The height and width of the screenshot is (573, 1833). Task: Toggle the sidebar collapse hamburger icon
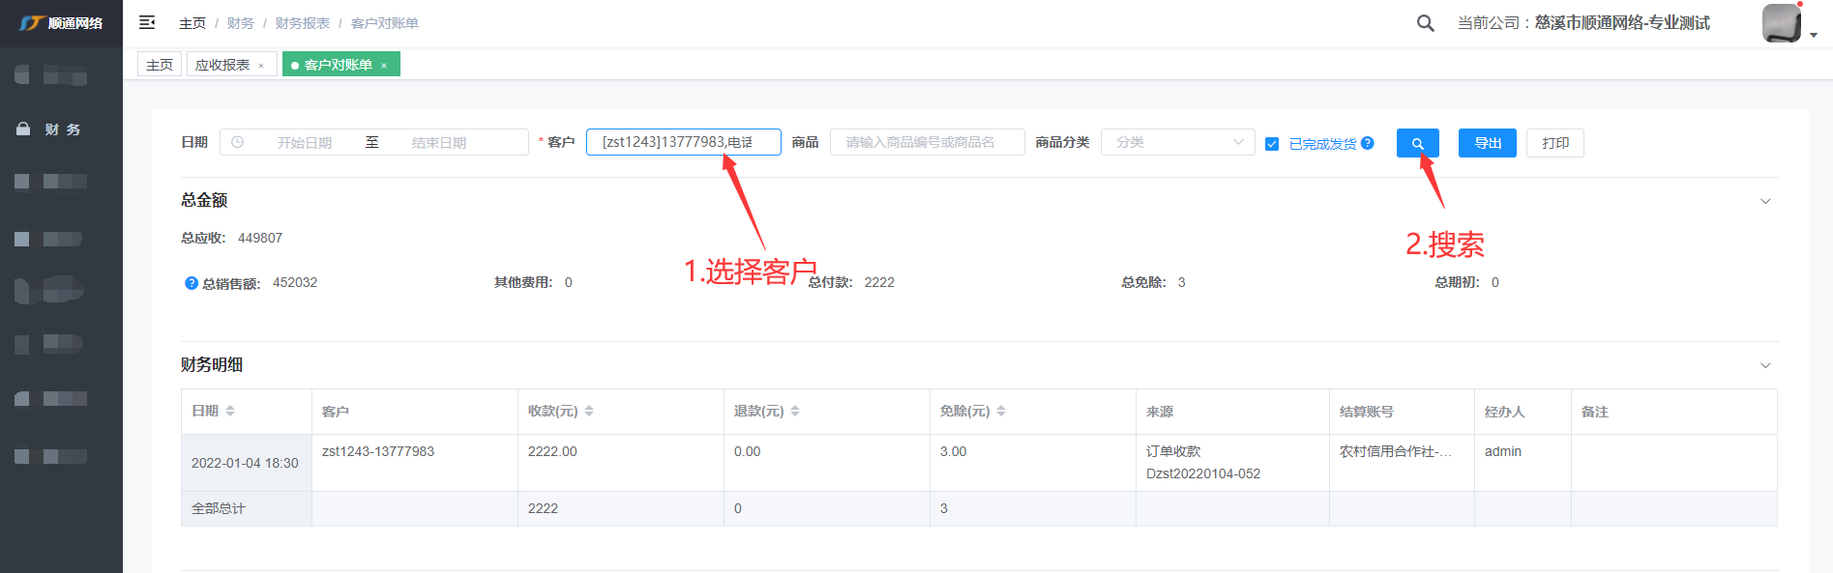click(x=147, y=22)
